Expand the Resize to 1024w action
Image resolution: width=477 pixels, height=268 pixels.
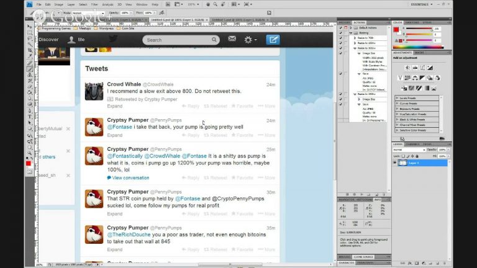pyautogui.click(x=355, y=43)
